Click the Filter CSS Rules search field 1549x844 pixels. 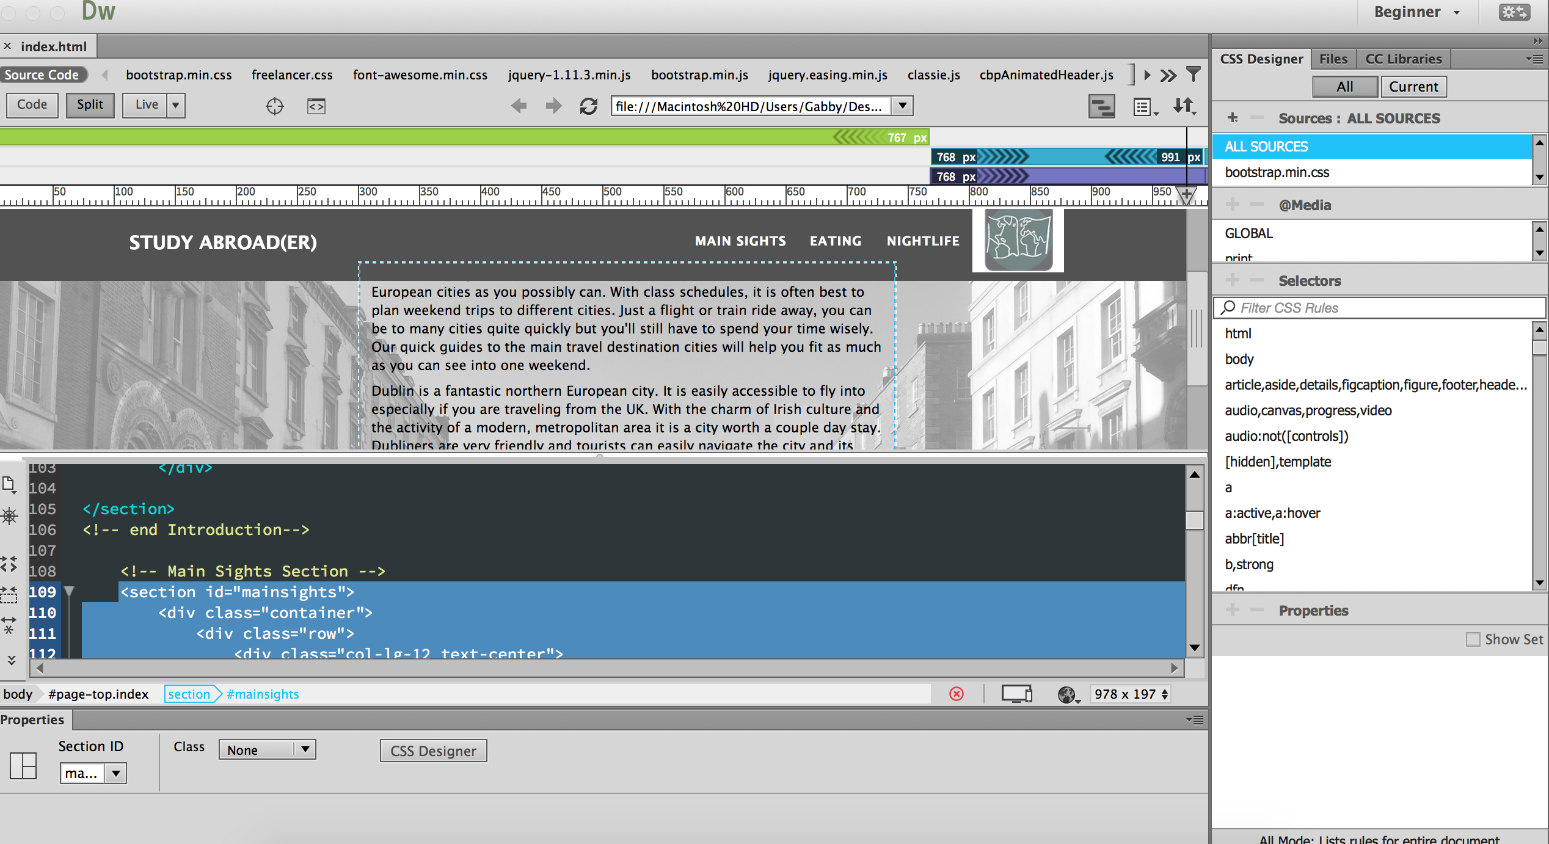point(1380,308)
